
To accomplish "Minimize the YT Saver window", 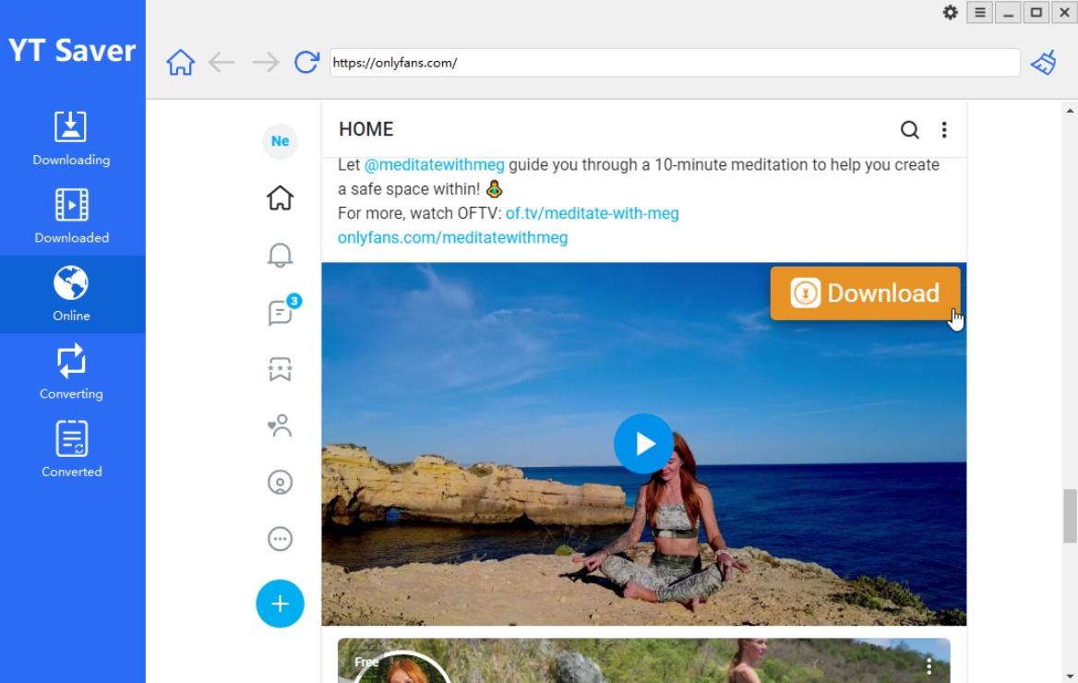I will click(1008, 12).
